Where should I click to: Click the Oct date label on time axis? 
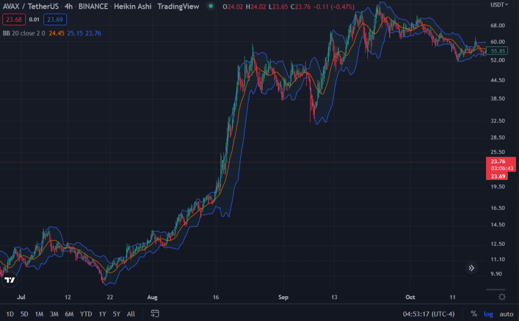click(410, 297)
